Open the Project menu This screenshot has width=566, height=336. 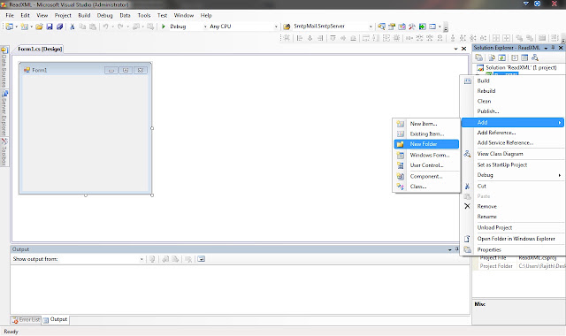point(63,16)
